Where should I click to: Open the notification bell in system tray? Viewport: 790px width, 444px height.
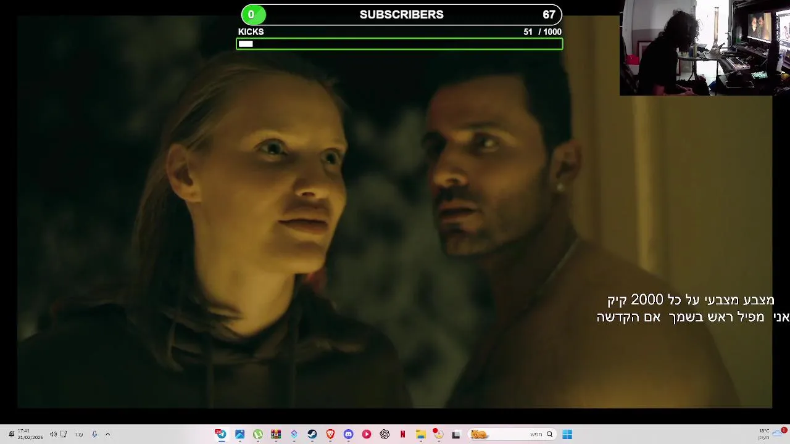11,434
